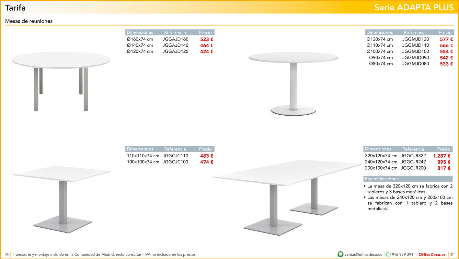Select dimension 100x100x74 cm
The image size is (459, 259).
[x=143, y=162]
